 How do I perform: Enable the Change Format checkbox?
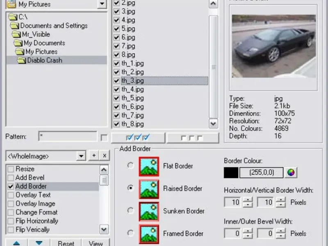11,212
